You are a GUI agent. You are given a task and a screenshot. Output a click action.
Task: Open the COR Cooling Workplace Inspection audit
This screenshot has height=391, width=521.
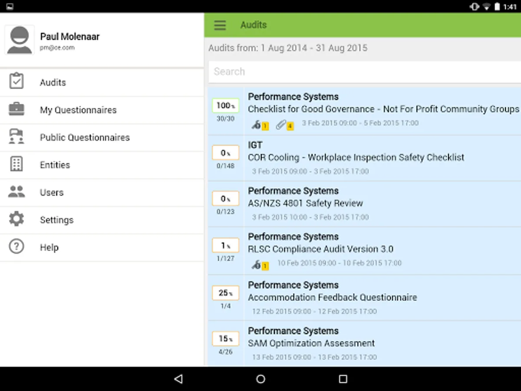(x=356, y=157)
